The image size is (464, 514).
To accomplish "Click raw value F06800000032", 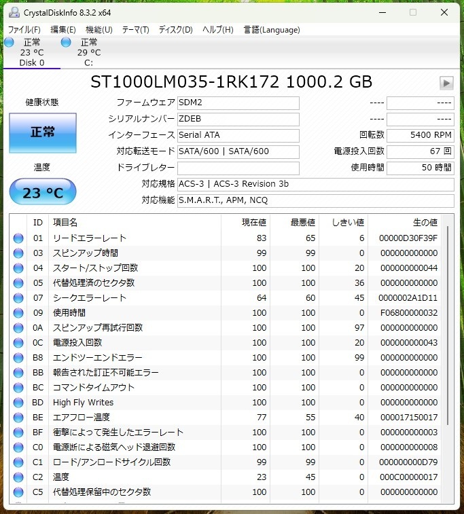I will click(409, 313).
